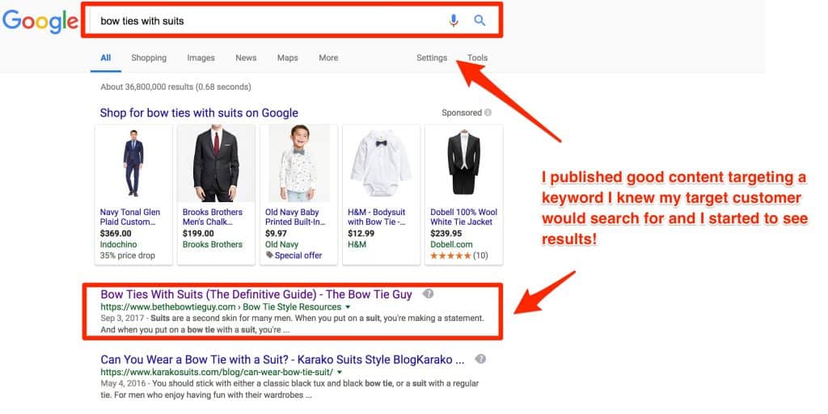Click the green Old Navy seller name
The image size is (828, 414).
pyautogui.click(x=281, y=244)
